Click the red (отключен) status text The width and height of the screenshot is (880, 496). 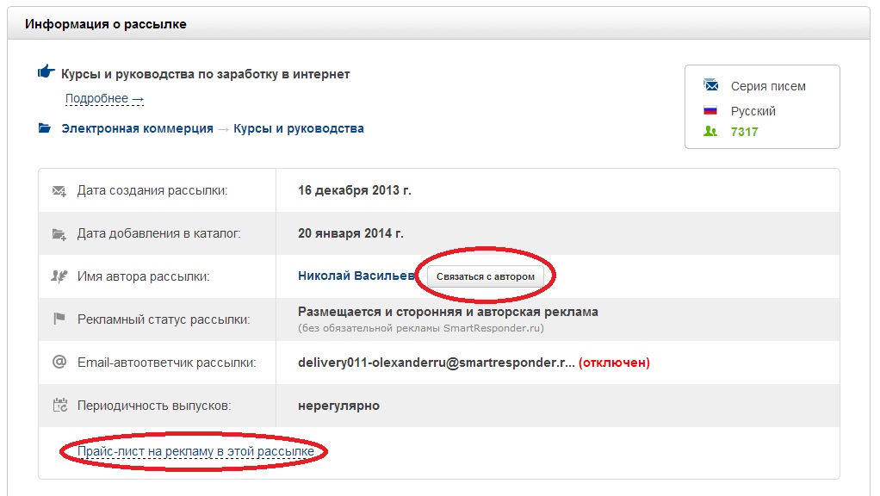click(614, 363)
